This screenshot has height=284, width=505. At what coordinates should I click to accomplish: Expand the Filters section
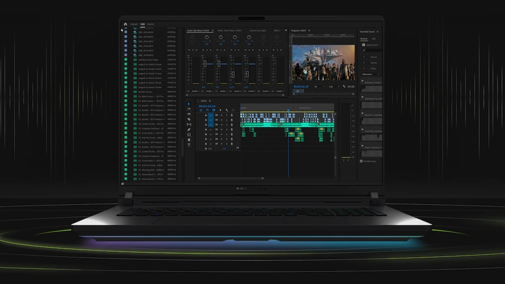364,68
